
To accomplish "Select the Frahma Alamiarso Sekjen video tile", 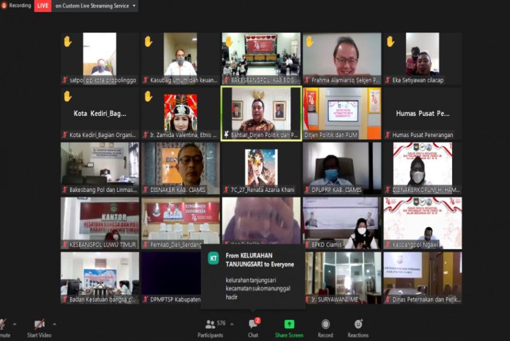I will (x=342, y=59).
